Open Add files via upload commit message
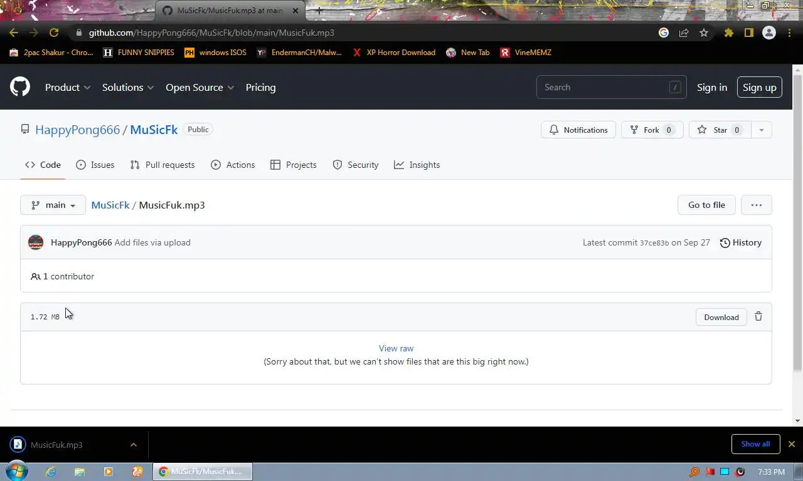This screenshot has height=481, width=803. point(152,242)
